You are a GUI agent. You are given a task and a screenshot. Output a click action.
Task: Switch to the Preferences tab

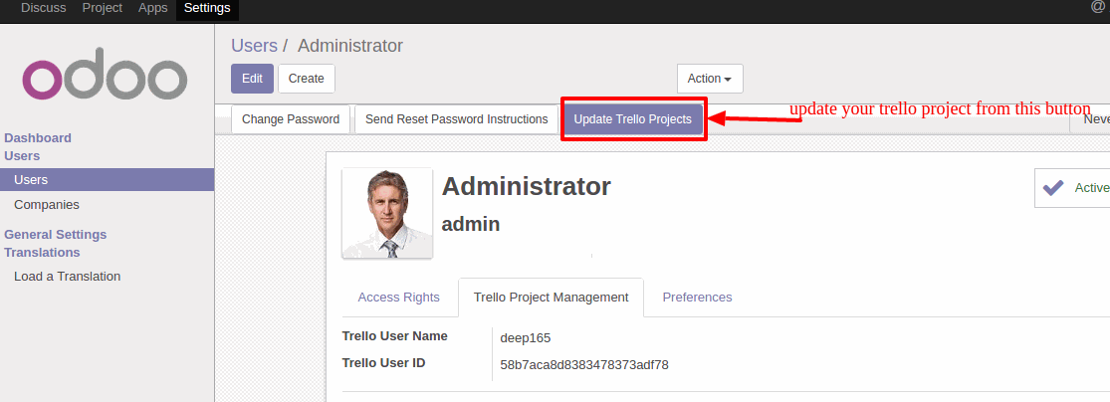click(697, 298)
